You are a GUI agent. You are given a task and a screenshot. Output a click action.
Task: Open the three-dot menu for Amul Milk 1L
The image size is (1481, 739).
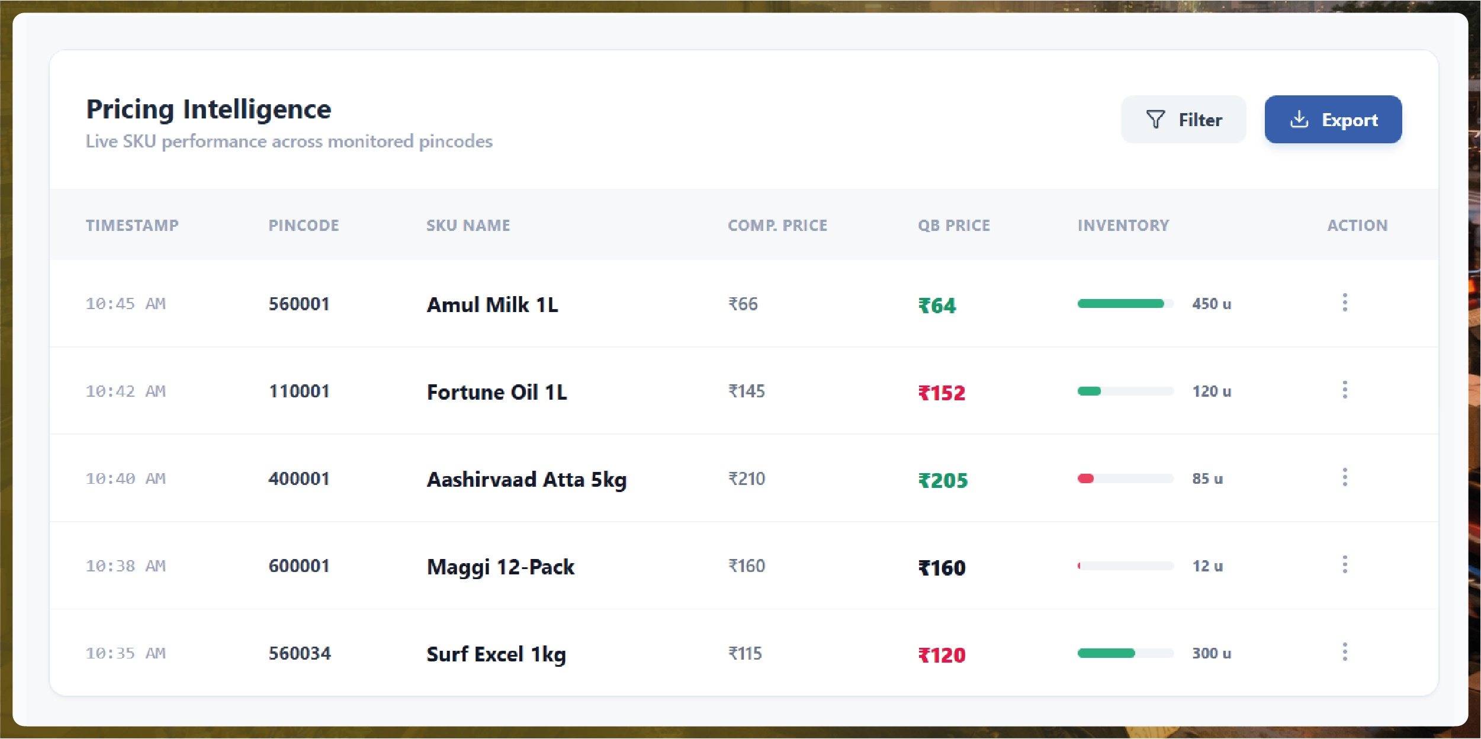click(1346, 303)
